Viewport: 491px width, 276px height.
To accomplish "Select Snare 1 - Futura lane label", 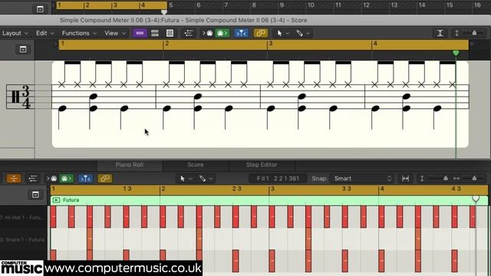I will tap(22, 240).
